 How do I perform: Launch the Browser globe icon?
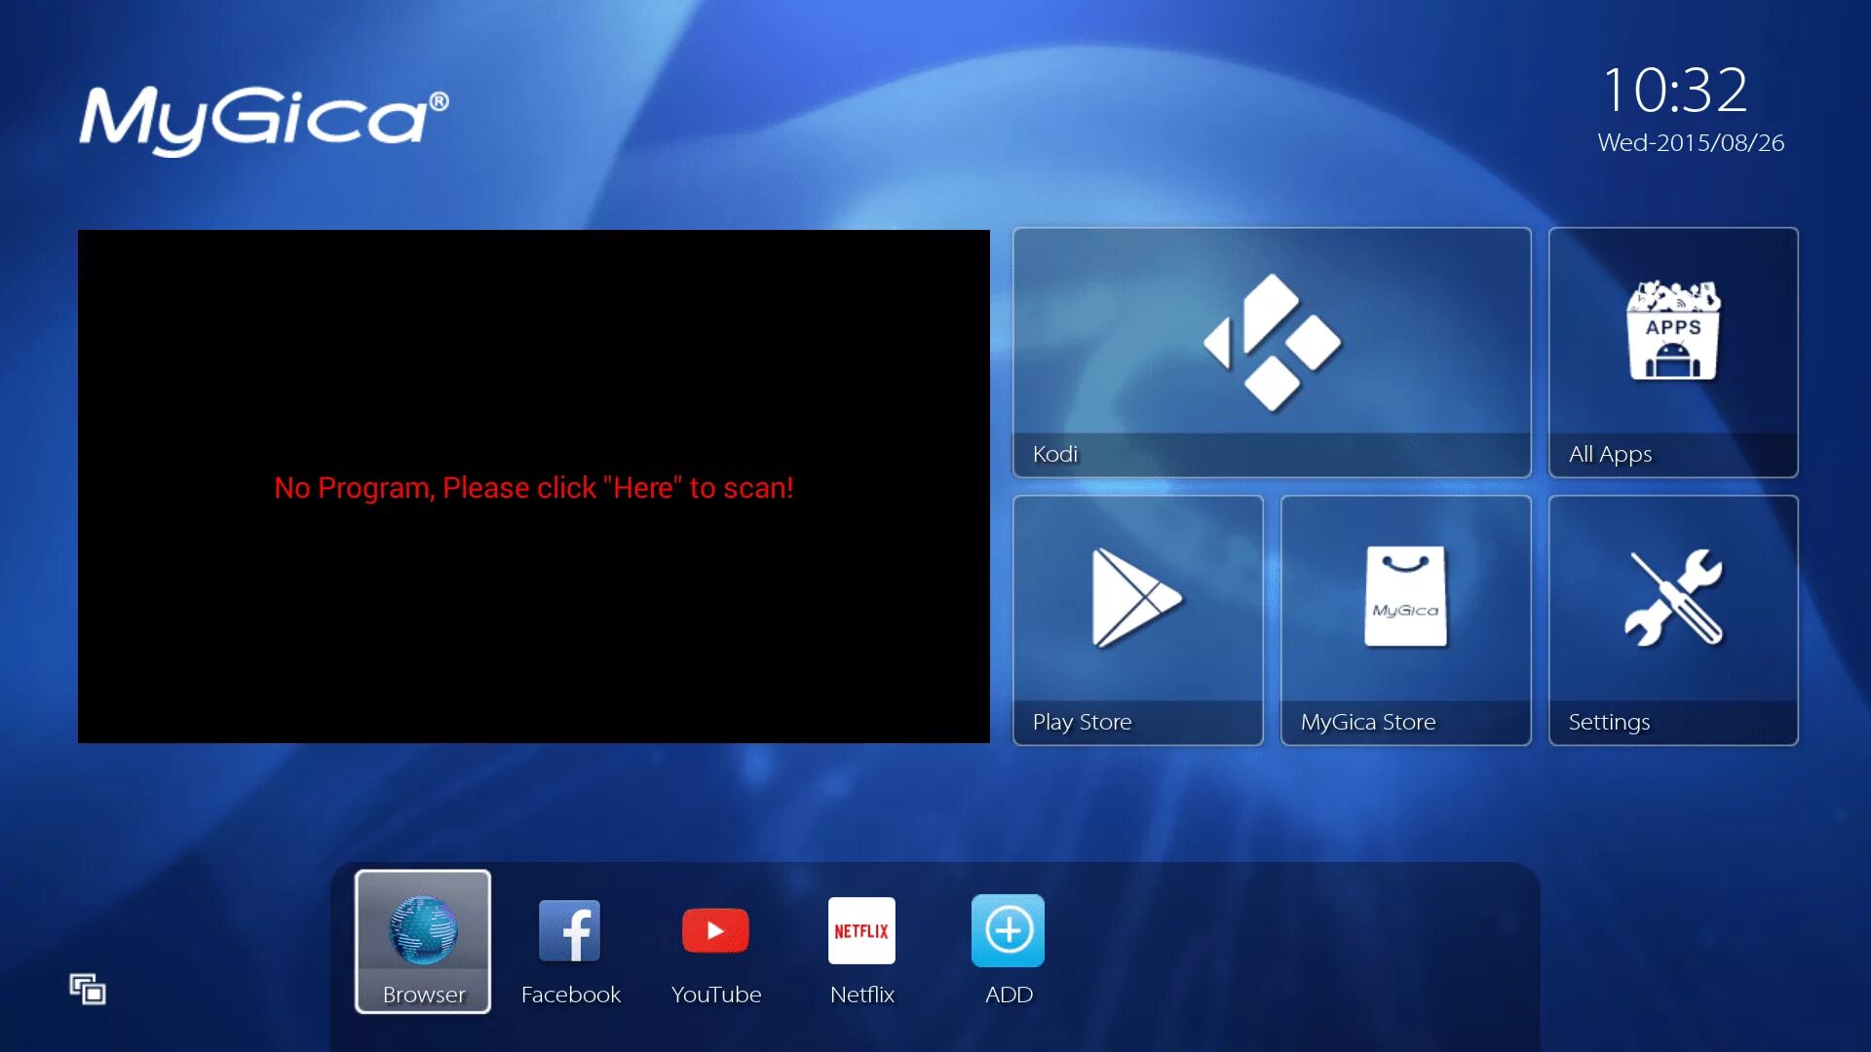[423, 928]
